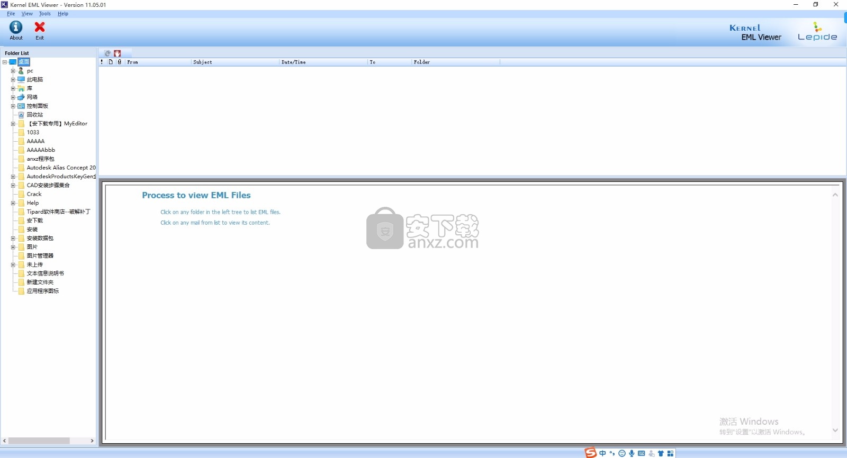
Task: Expand the 未上传 folder node
Action: [13, 264]
